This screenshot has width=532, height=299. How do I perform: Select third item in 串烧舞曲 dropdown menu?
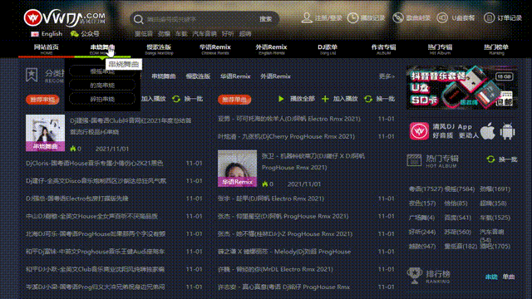[102, 99]
